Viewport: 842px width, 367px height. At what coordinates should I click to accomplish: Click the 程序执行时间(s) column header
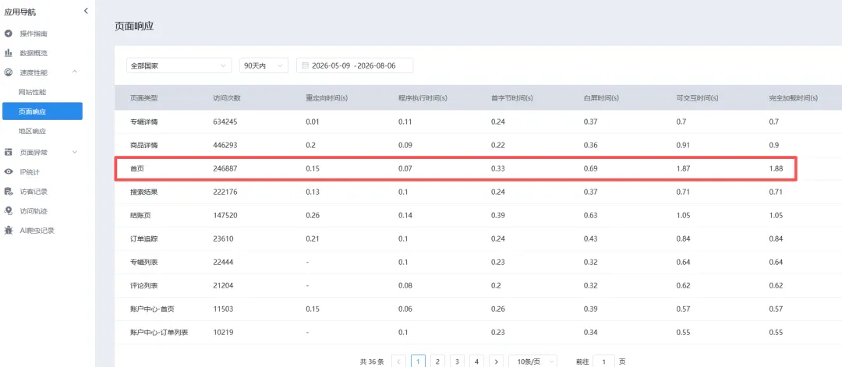click(423, 98)
